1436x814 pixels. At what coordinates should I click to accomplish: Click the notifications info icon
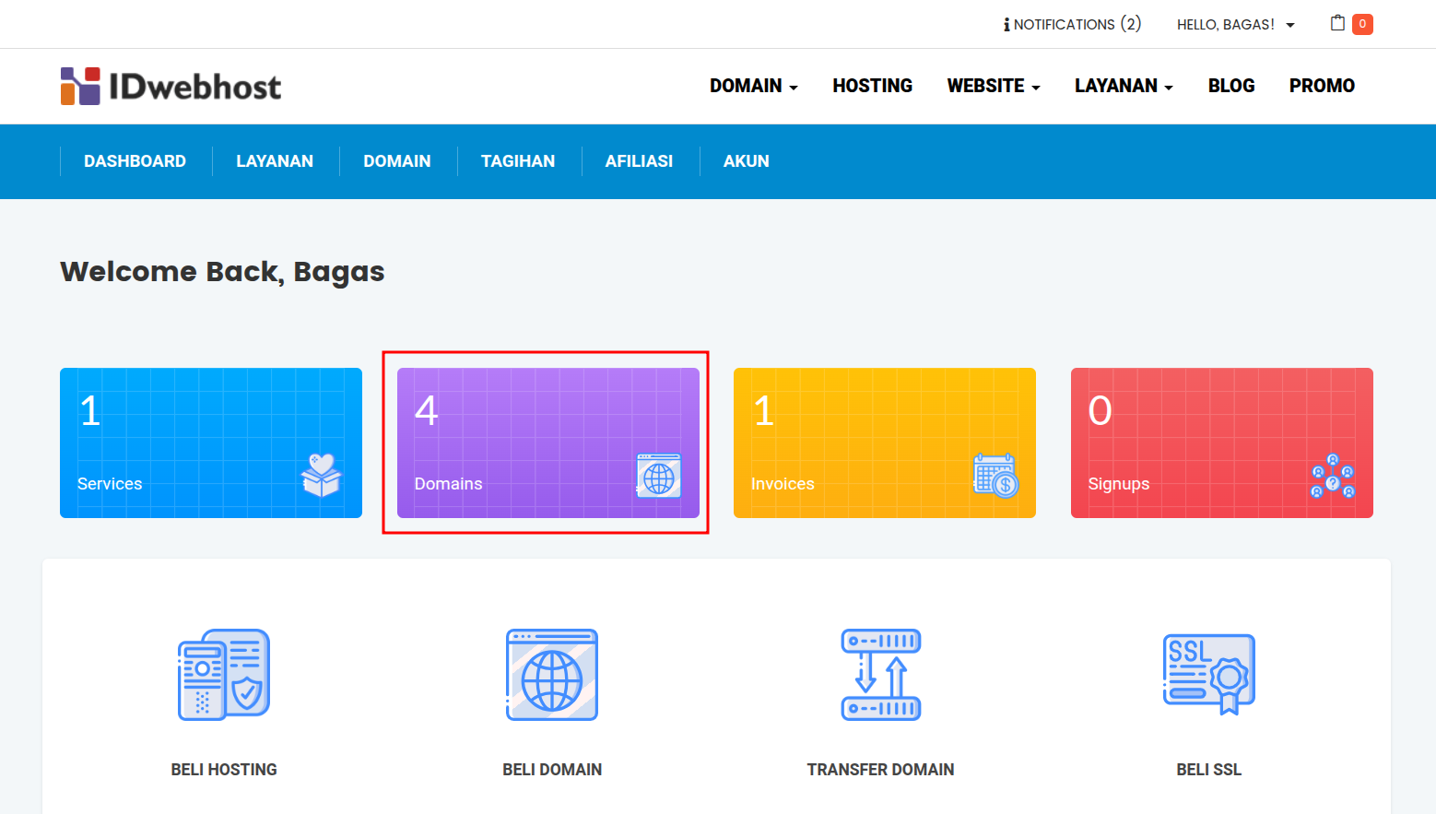(1006, 25)
